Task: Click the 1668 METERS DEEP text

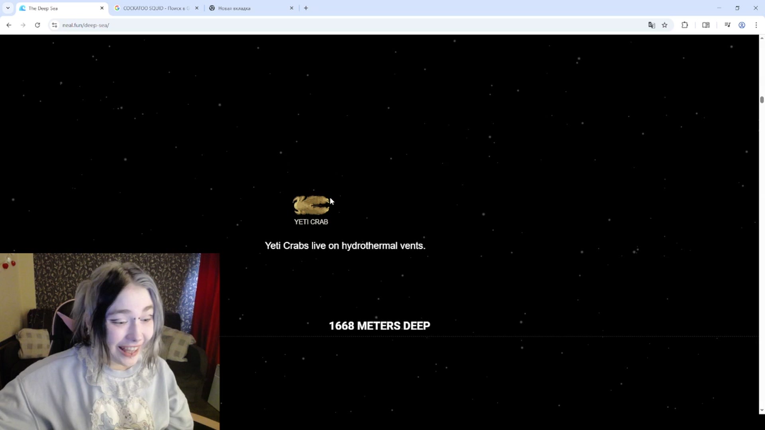Action: (379, 326)
